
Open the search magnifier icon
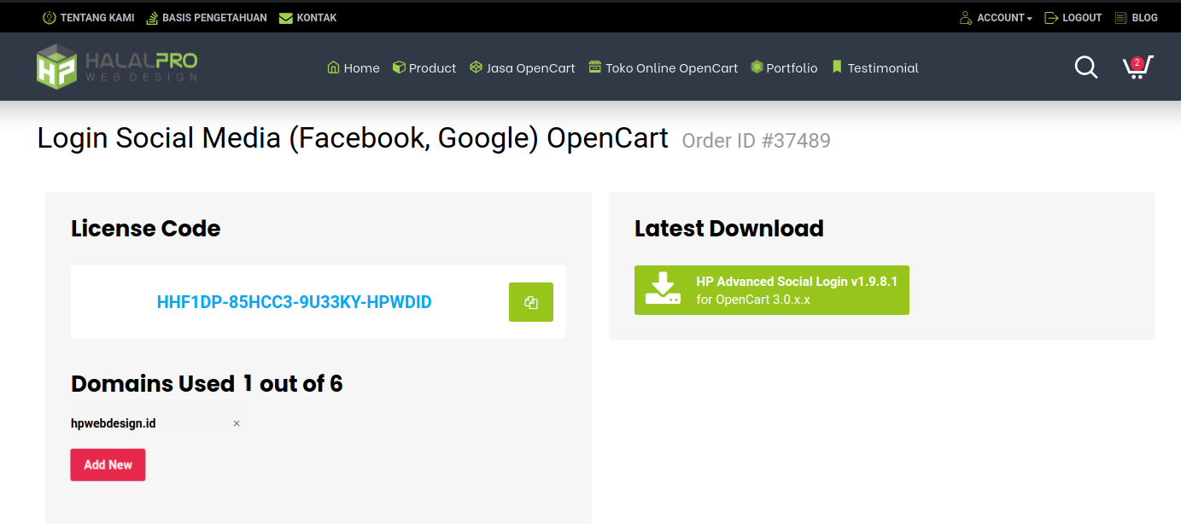point(1085,67)
